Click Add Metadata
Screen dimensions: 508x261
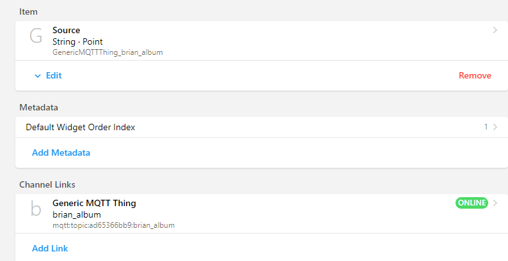coord(61,153)
